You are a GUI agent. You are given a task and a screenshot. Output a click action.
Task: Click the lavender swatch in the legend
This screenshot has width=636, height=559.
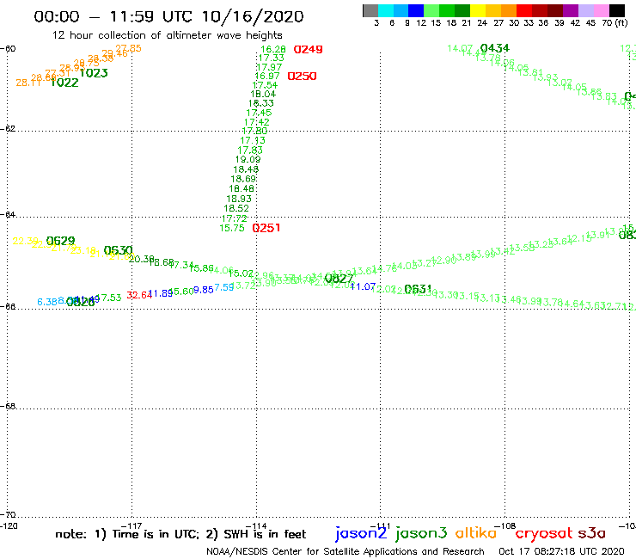pyautogui.click(x=586, y=10)
